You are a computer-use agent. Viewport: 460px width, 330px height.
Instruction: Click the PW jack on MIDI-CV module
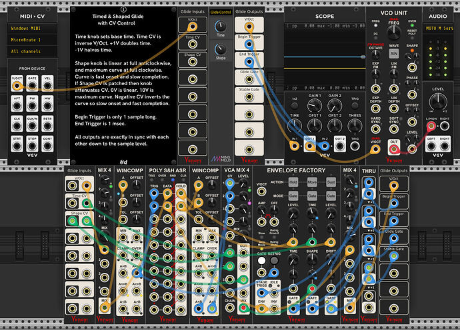(32, 106)
